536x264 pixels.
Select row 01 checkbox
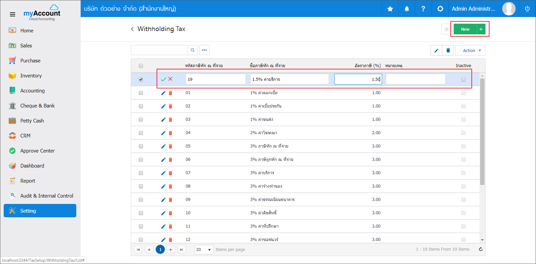tap(141, 93)
